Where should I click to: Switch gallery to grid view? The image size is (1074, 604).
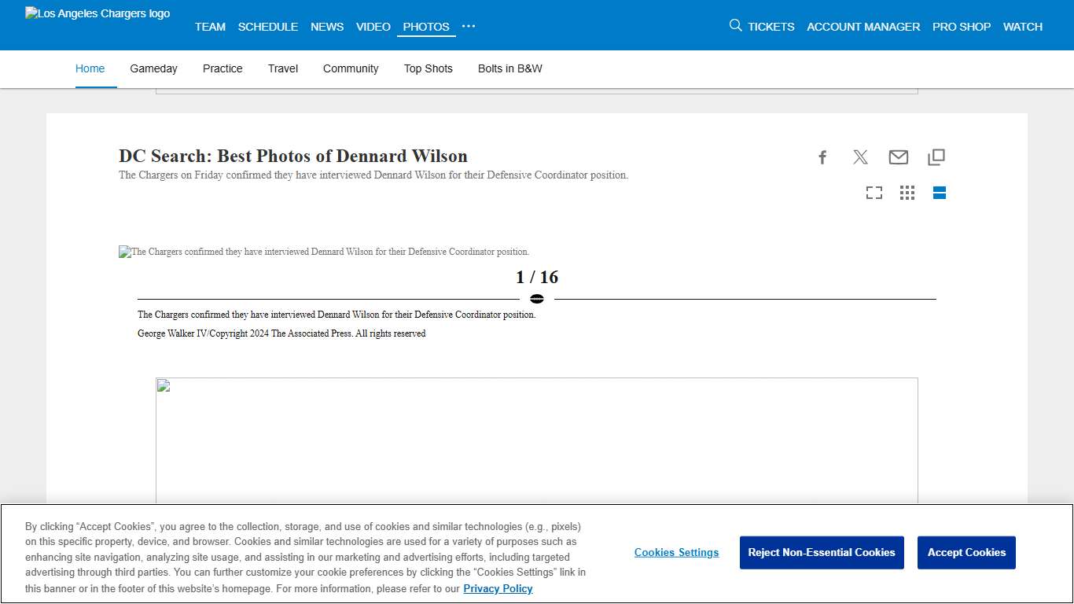907,192
